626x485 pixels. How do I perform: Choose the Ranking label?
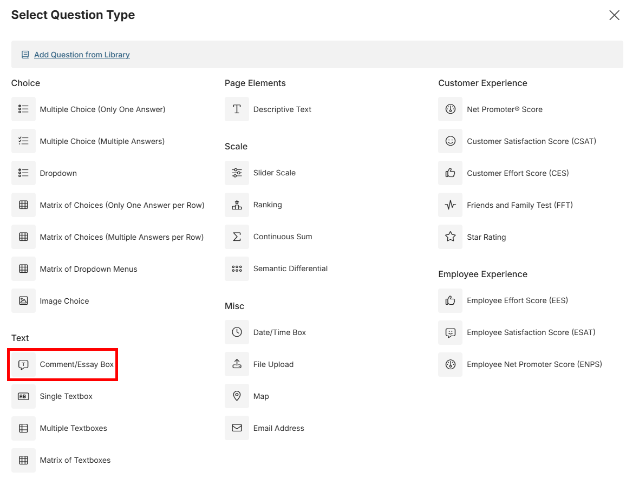(x=268, y=205)
